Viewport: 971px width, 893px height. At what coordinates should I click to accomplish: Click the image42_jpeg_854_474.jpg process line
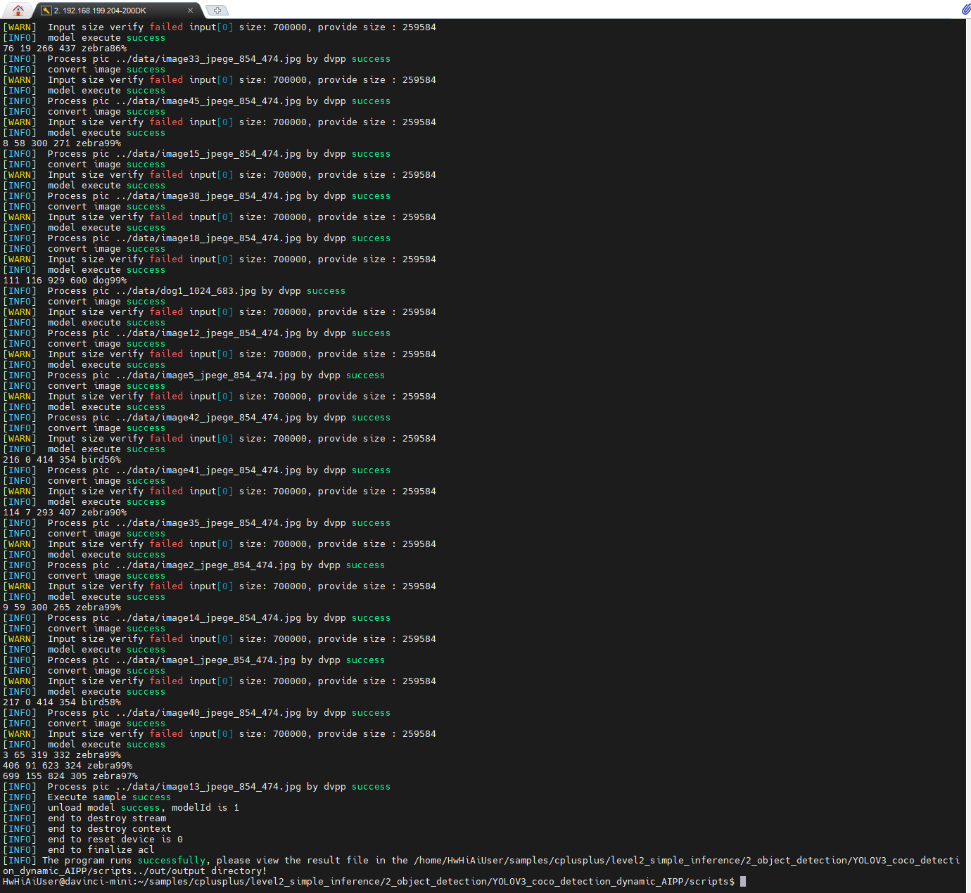click(x=197, y=418)
